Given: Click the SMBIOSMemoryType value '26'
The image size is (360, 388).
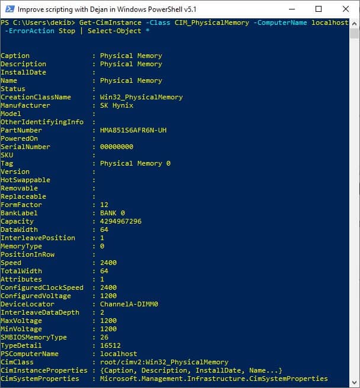Looking at the screenshot, I should click(104, 337).
